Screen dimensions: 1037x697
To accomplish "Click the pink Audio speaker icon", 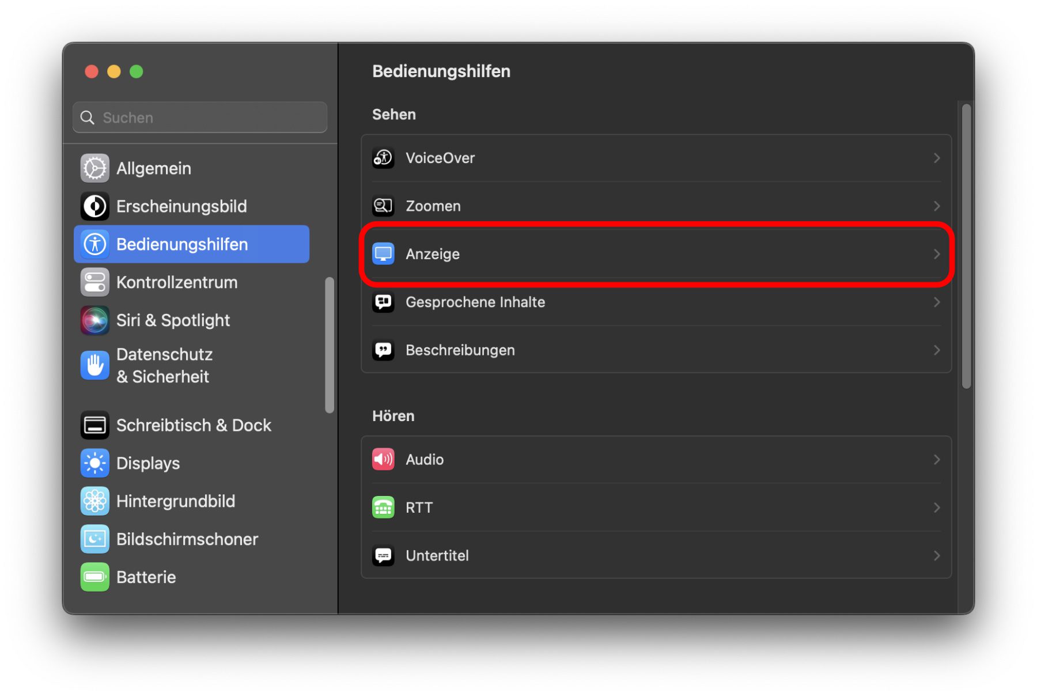I will coord(383,460).
